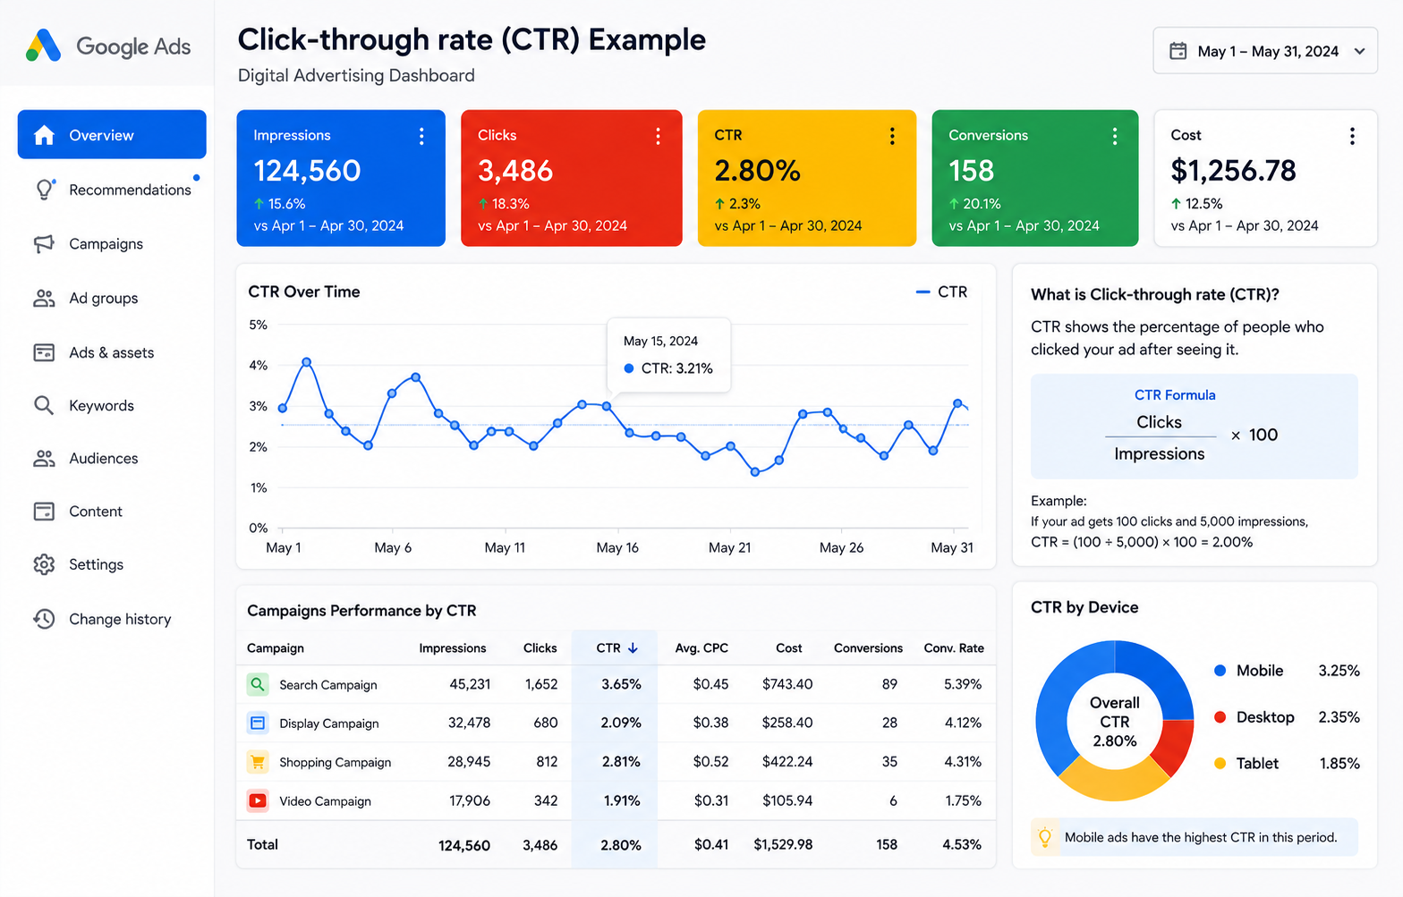Viewport: 1403px width, 897px height.
Task: Click Search Campaign CTR value 3.65%
Action: pyautogui.click(x=621, y=684)
